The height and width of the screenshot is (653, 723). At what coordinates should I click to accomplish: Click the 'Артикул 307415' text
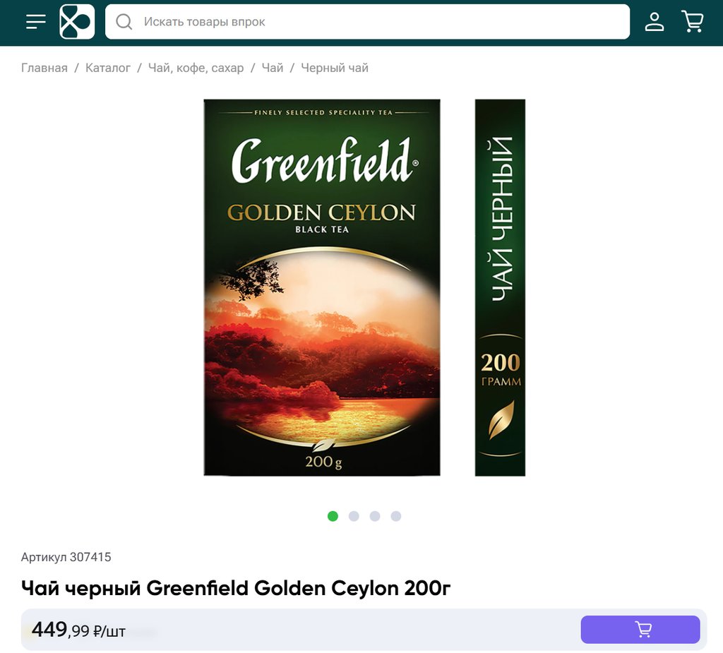[x=66, y=557]
